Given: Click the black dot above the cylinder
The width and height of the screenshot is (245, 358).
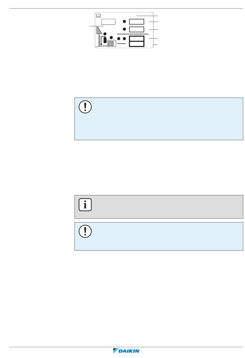Looking at the screenshot, I should coord(105,34).
